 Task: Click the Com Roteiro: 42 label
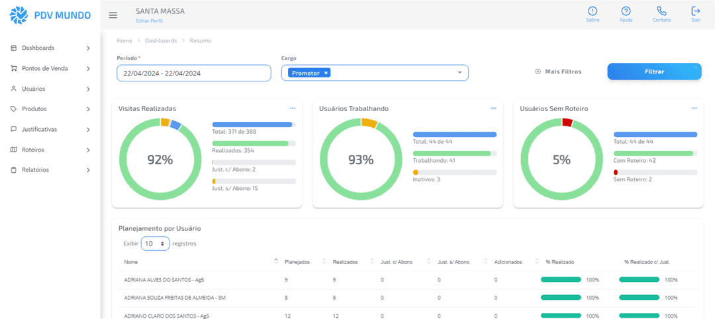[634, 160]
